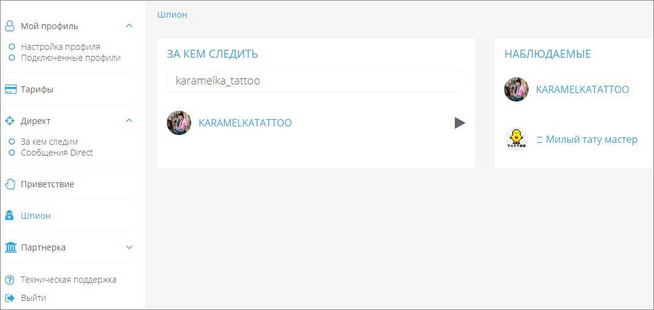Click the Техническая поддержка question mark icon
The height and width of the screenshot is (310, 654).
pyautogui.click(x=10, y=280)
